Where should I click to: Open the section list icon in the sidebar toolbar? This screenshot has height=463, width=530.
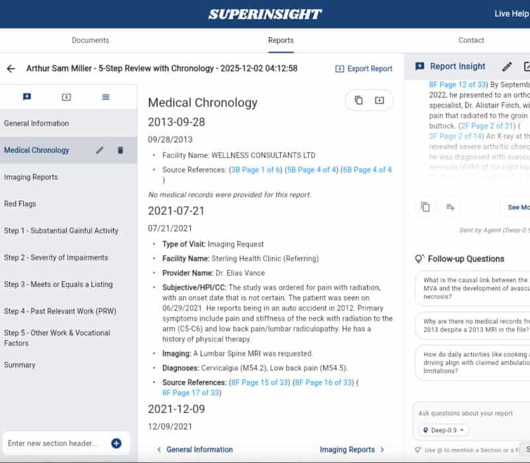107,97
